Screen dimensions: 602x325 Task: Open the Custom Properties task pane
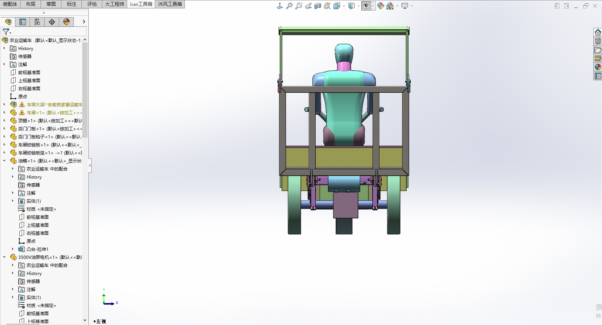[598, 76]
